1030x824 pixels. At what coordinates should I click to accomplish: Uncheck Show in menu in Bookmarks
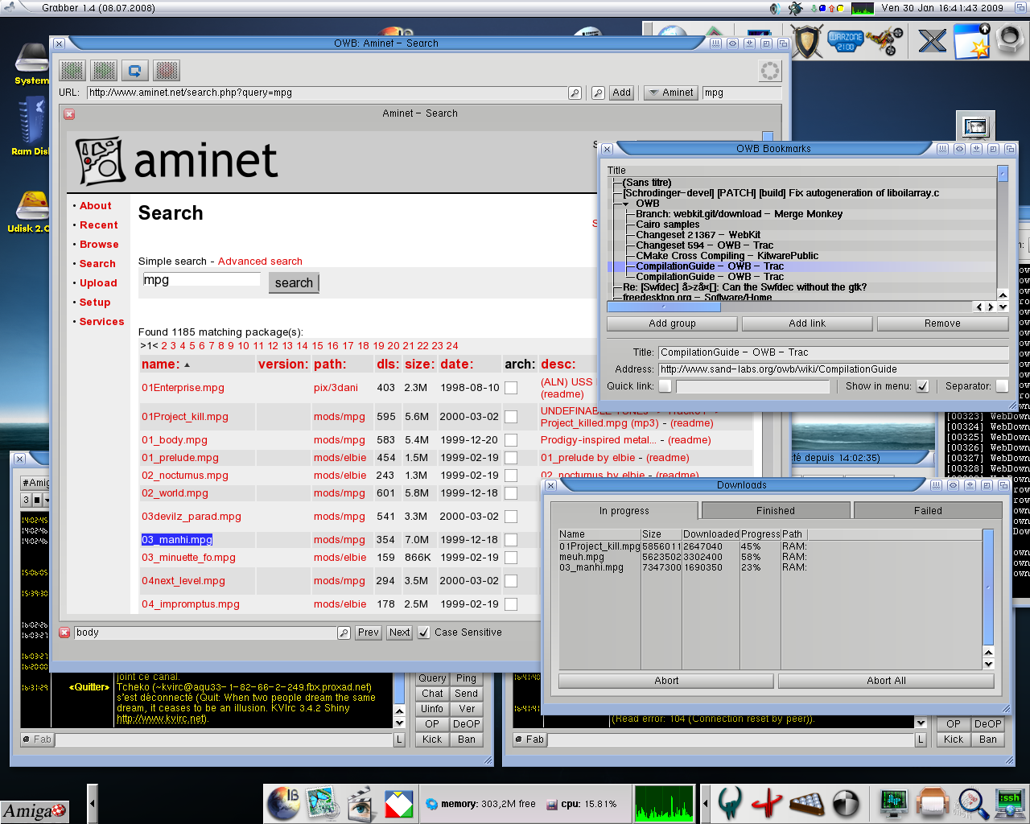(922, 386)
